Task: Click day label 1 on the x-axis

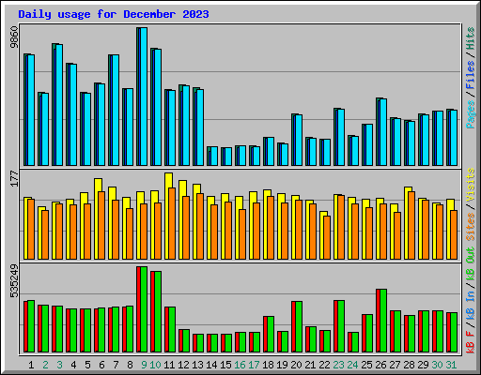Action: (31, 365)
